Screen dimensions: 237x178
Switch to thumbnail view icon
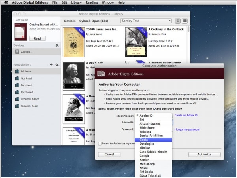click(178, 21)
